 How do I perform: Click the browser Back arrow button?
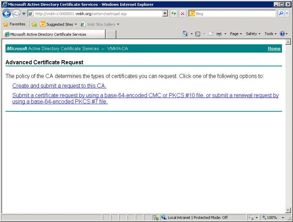tap(7, 14)
